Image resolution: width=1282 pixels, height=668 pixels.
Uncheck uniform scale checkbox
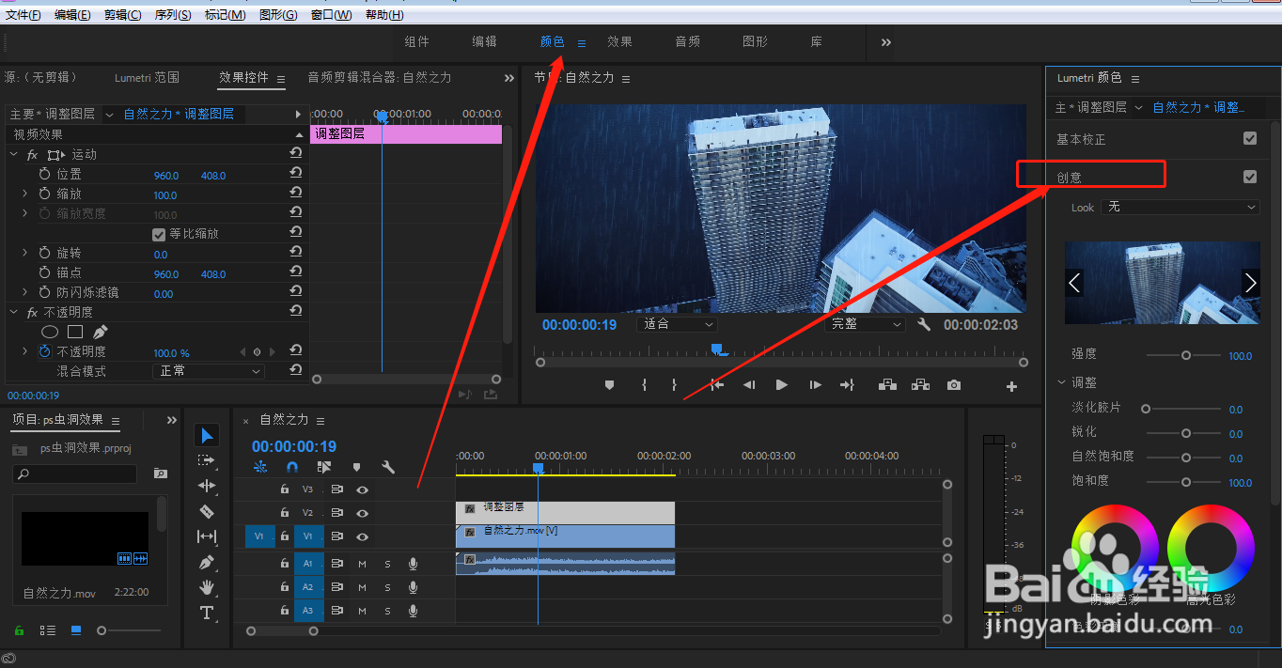click(x=159, y=234)
